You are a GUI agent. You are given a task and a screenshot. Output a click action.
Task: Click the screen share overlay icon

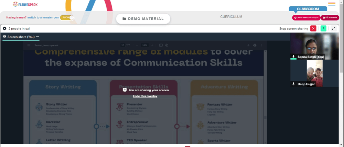coord(125,90)
